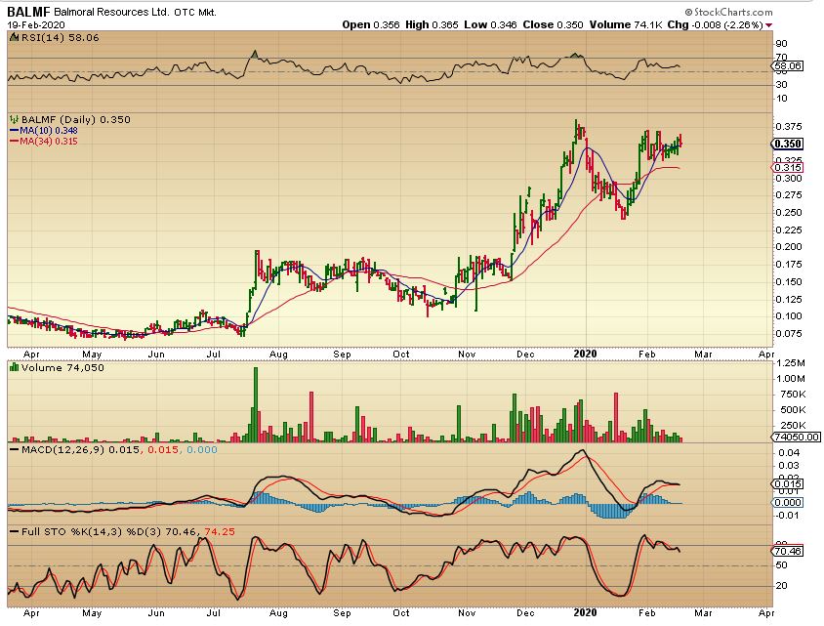Image resolution: width=824 pixels, height=626 pixels.
Task: Click the Low 0.346 value
Action: tap(490, 24)
